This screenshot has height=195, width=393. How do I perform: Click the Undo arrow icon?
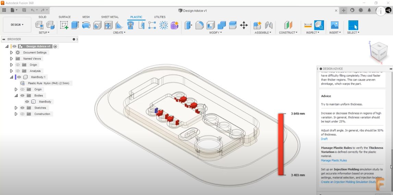pyautogui.click(x=33, y=10)
